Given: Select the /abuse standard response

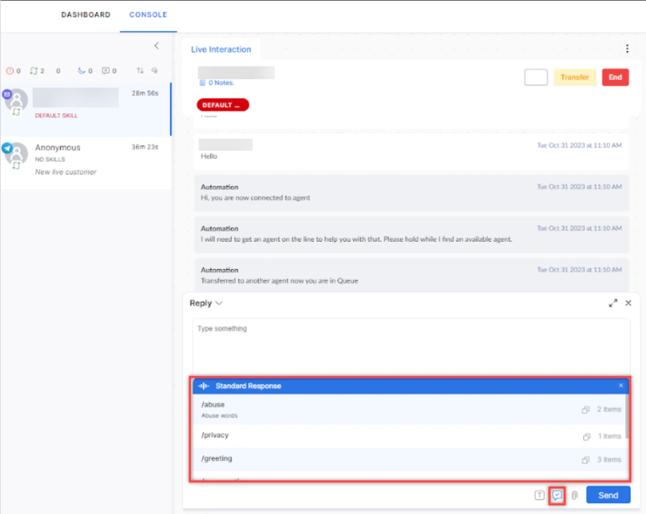Looking at the screenshot, I should (409, 410).
